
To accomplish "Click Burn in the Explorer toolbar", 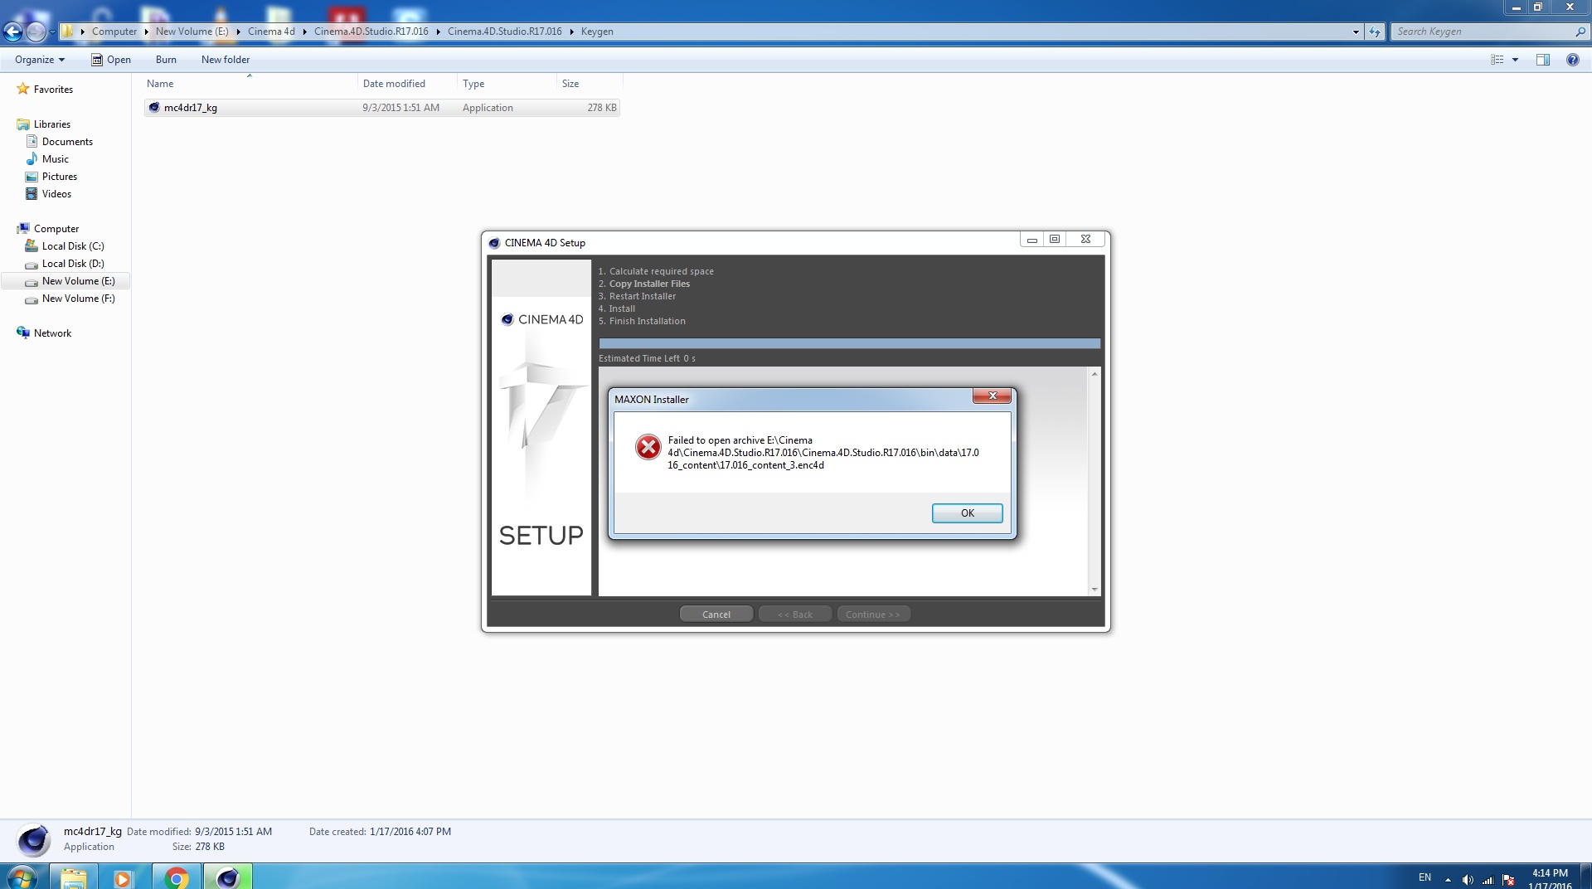I will coord(166,60).
